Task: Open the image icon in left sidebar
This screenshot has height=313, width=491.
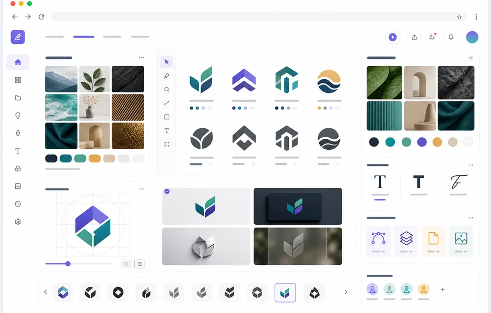Action: click(18, 186)
